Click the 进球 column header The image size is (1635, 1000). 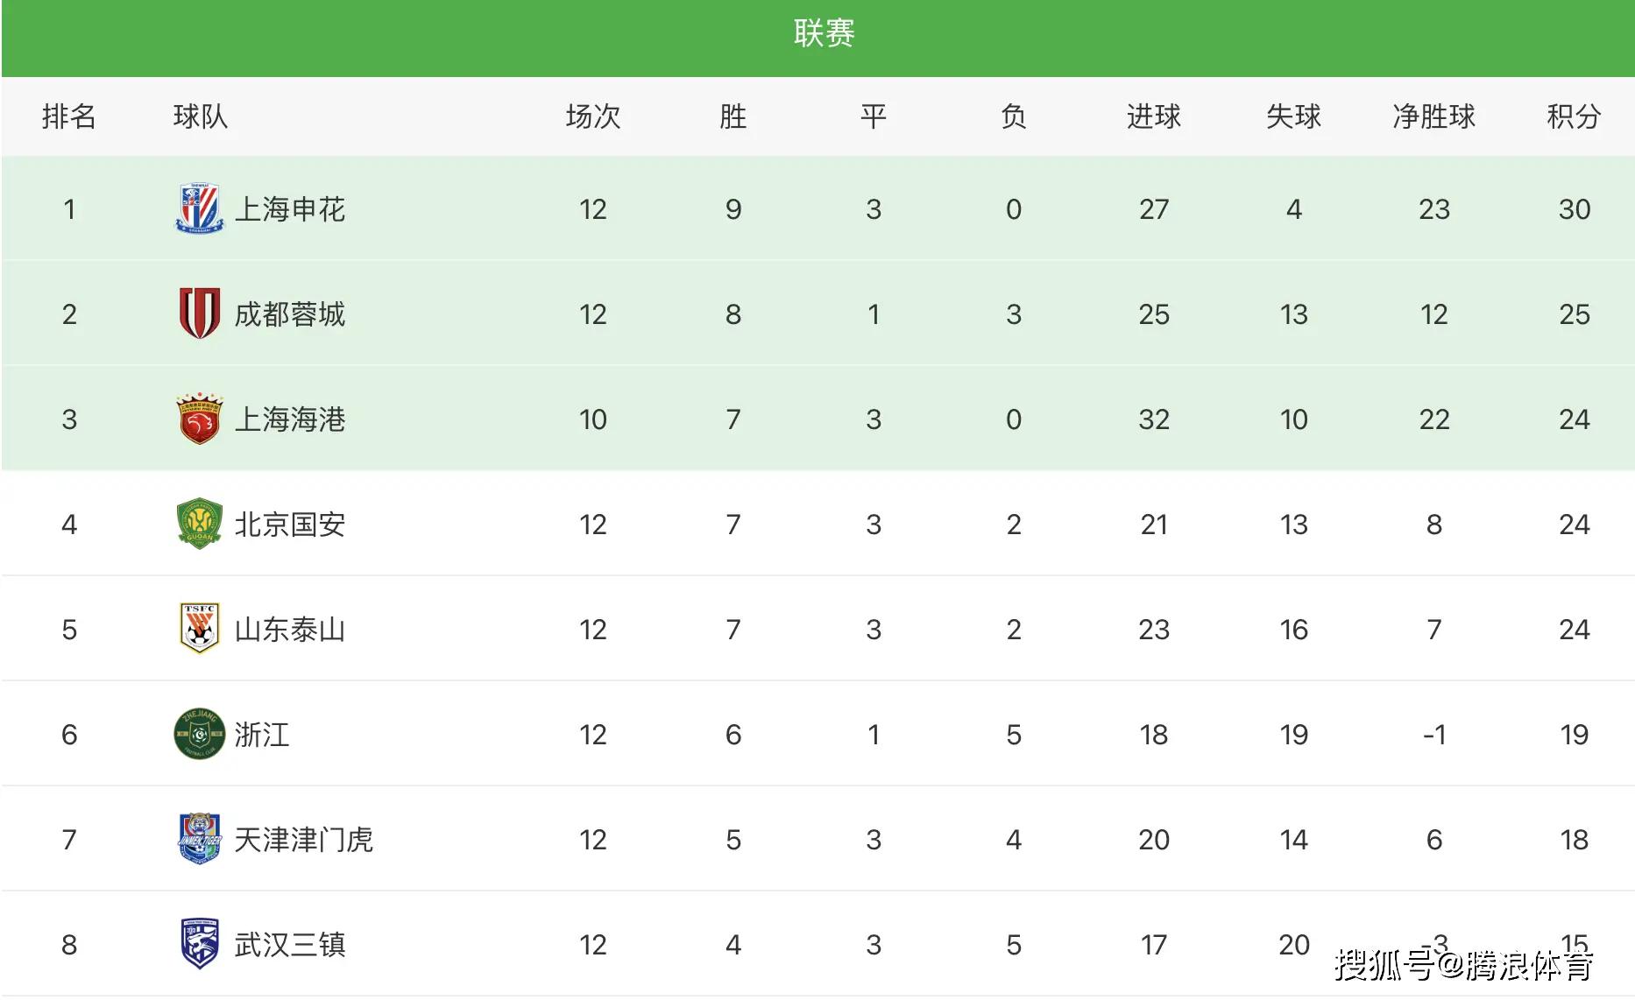(x=1153, y=116)
